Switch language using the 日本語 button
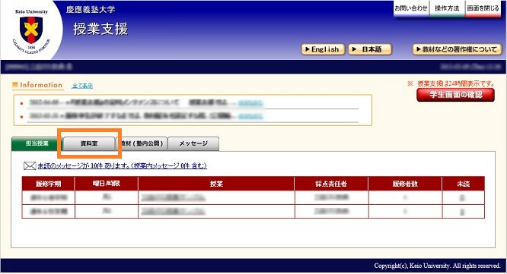This screenshot has height=274, width=507. (370, 49)
